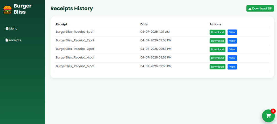
Task: Open the shopping cart floating button
Action: 268,116
